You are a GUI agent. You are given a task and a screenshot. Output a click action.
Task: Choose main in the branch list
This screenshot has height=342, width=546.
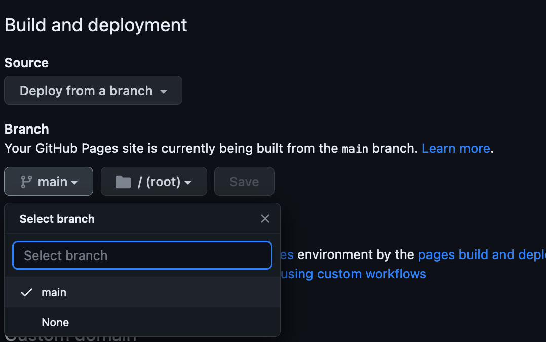[142, 292]
